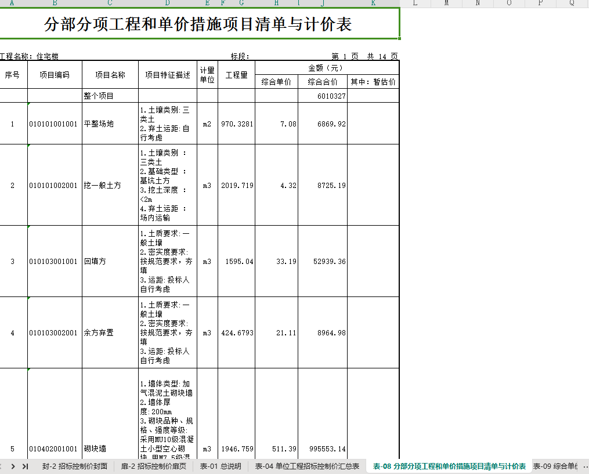Image resolution: width=589 pixels, height=474 pixels.
Task: Open the 表-01 总说明 sheet tab
Action: point(221,466)
